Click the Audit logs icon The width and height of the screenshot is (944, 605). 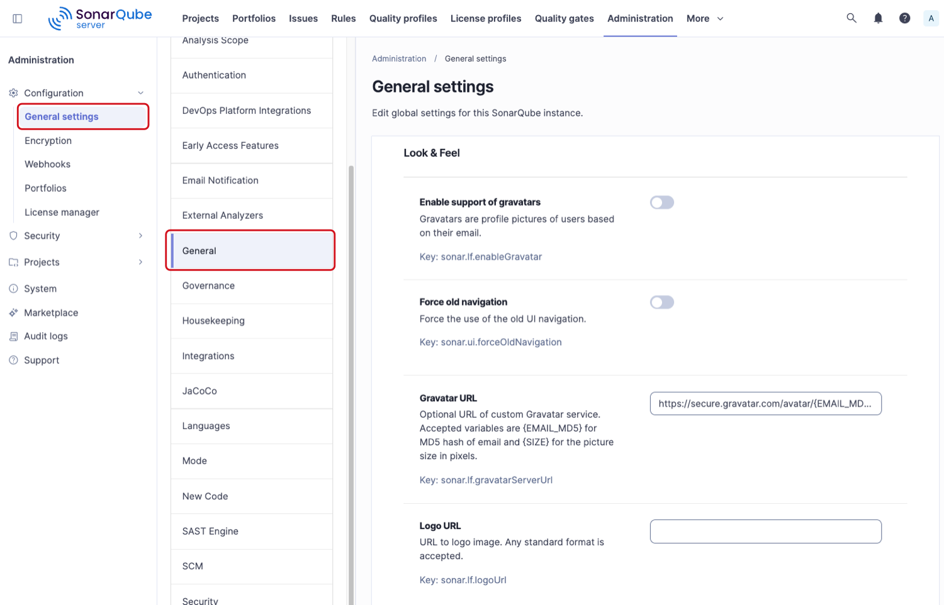coord(13,336)
